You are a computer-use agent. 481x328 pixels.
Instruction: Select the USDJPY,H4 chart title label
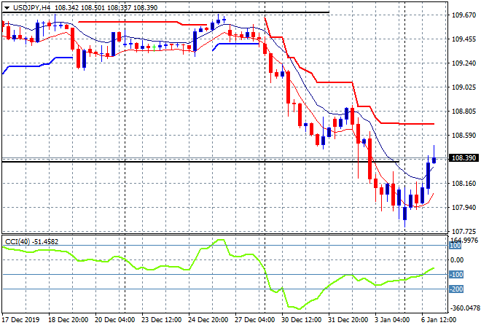click(32, 7)
